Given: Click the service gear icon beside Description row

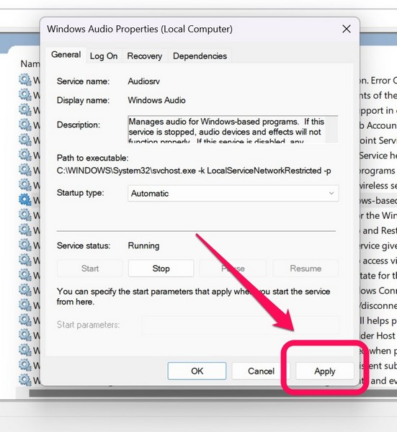Looking at the screenshot, I should coord(25,125).
